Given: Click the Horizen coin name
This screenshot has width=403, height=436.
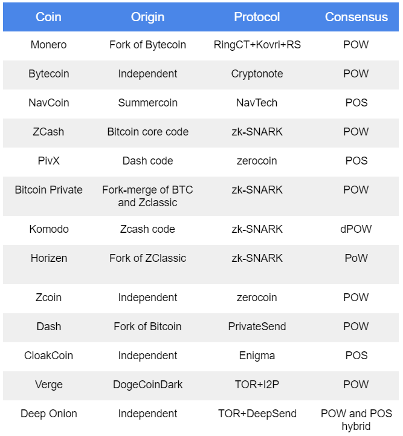Looking at the screenshot, I should [48, 258].
